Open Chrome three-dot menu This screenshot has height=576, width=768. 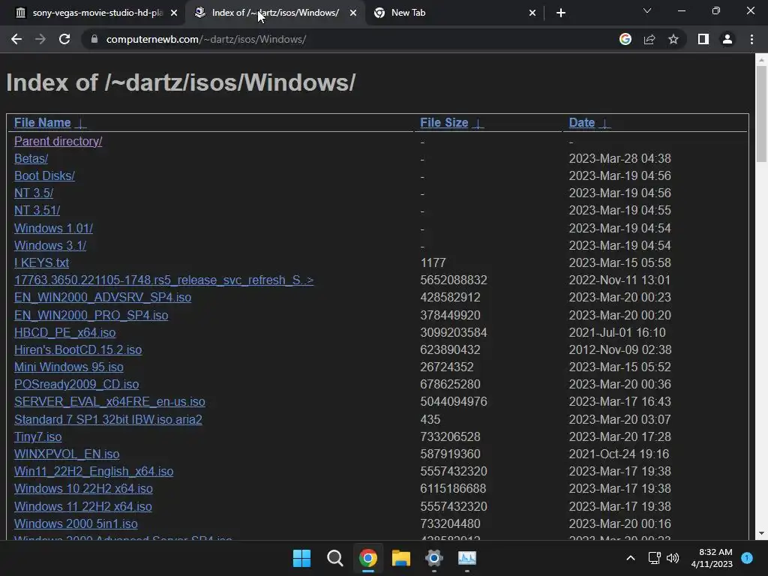pyautogui.click(x=751, y=39)
